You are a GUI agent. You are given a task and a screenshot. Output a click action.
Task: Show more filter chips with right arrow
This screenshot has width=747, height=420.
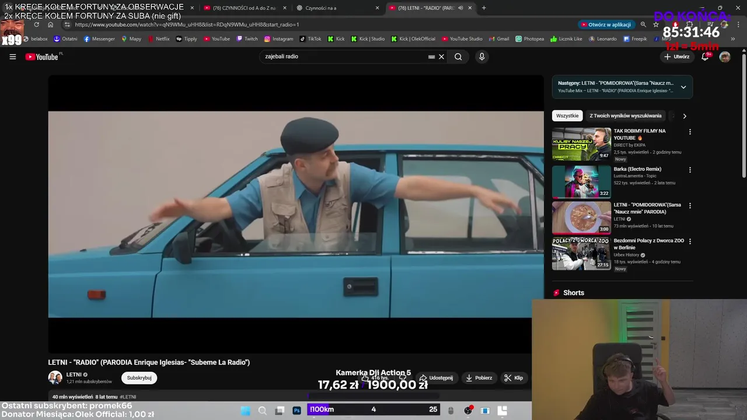click(685, 116)
